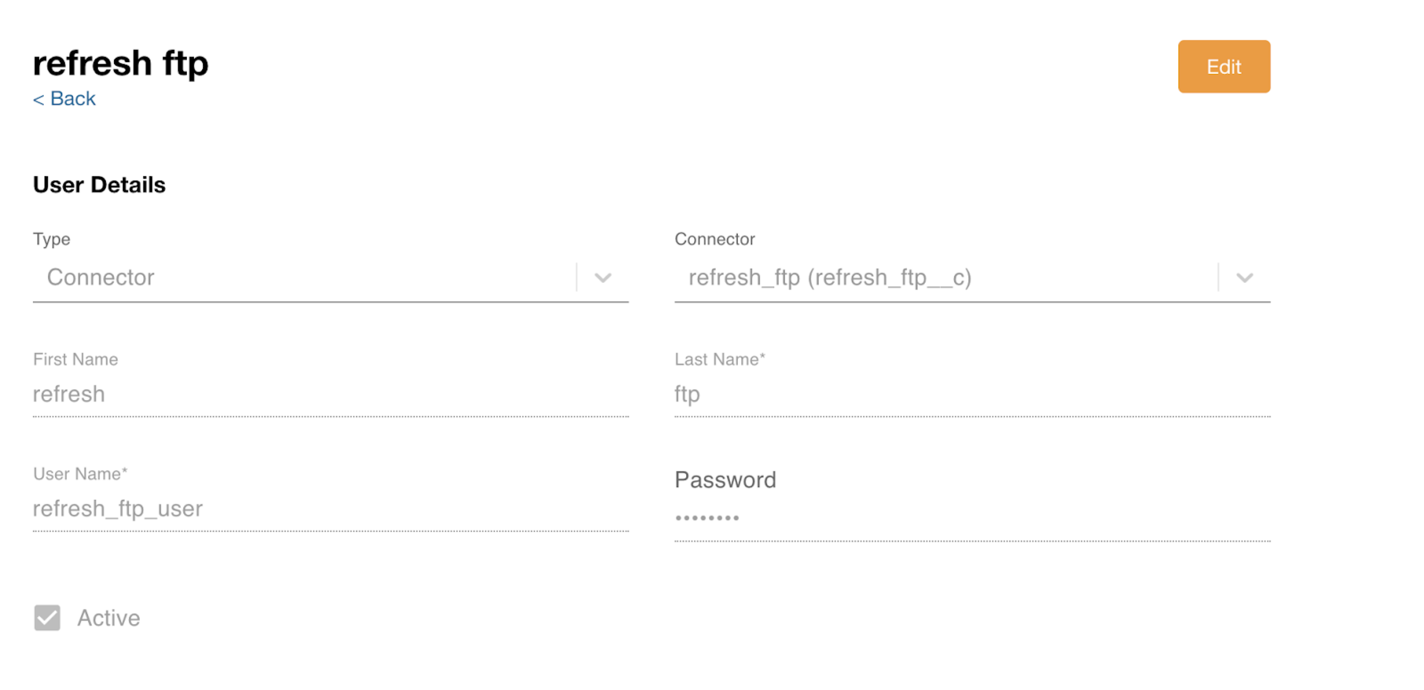Viewport: 1424px width, 690px height.
Task: Toggle the Active checkbox
Action: tap(47, 617)
